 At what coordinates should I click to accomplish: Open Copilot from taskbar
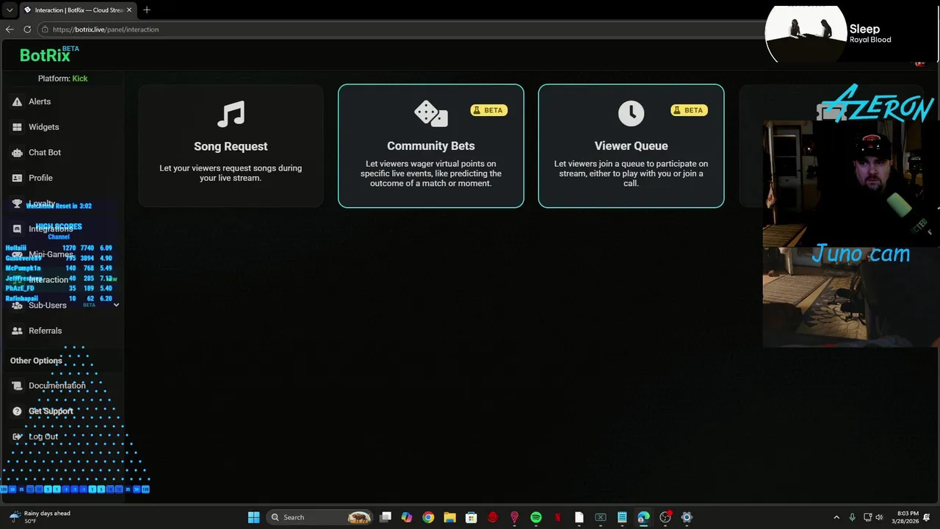click(407, 517)
